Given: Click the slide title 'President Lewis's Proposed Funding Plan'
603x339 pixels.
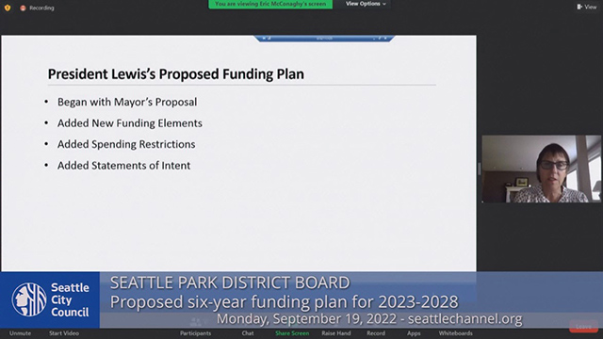Looking at the screenshot, I should click(x=176, y=73).
